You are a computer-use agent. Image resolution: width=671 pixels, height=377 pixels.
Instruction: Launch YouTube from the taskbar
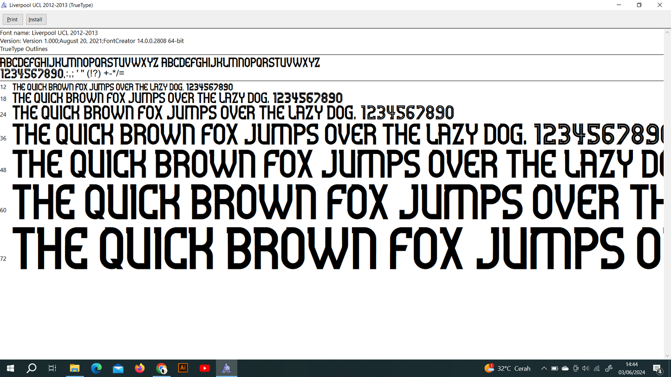pyautogui.click(x=204, y=368)
